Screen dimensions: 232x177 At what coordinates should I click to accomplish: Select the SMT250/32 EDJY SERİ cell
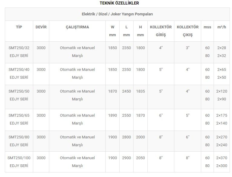[18, 52]
